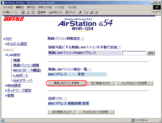This screenshot has width=162, height=123.
Task: Collapse the LAN設定 tree section
Action: 6,55
